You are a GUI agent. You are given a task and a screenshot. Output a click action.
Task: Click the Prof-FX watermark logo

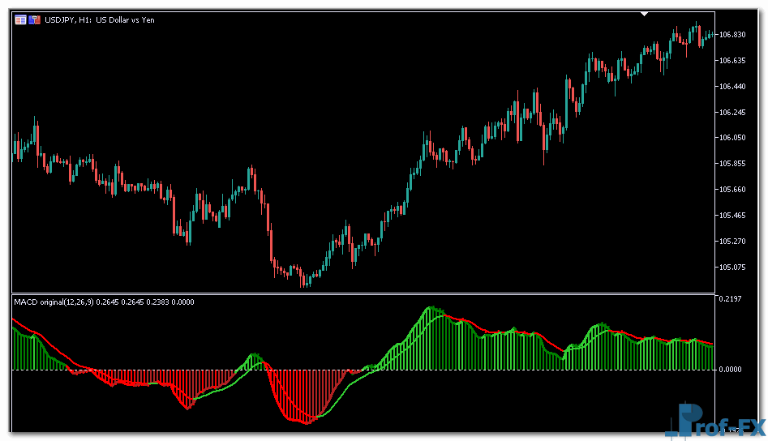[714, 422]
